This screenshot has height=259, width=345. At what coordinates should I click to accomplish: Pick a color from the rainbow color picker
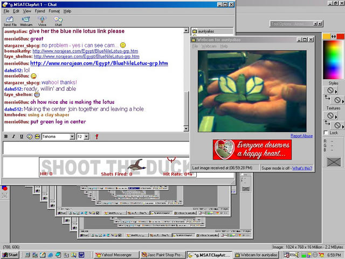[333, 59]
